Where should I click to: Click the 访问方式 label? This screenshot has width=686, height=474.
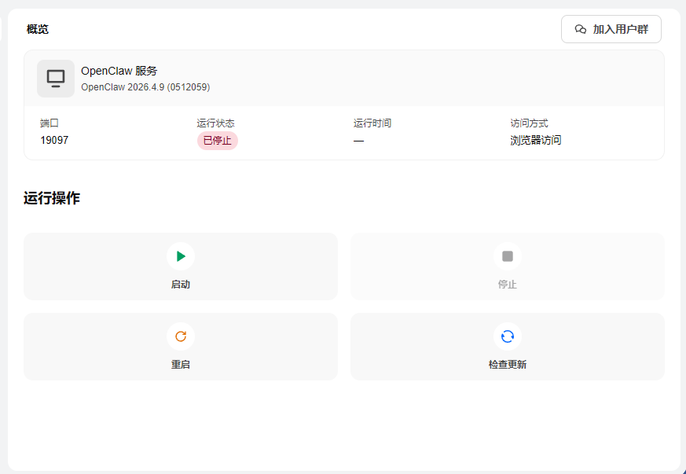pos(530,123)
